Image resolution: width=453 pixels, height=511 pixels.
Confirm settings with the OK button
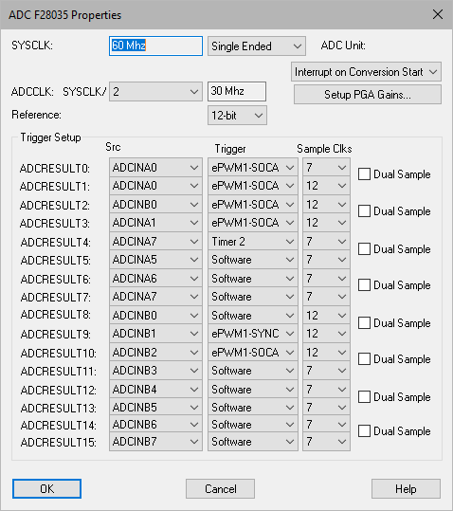tap(46, 489)
